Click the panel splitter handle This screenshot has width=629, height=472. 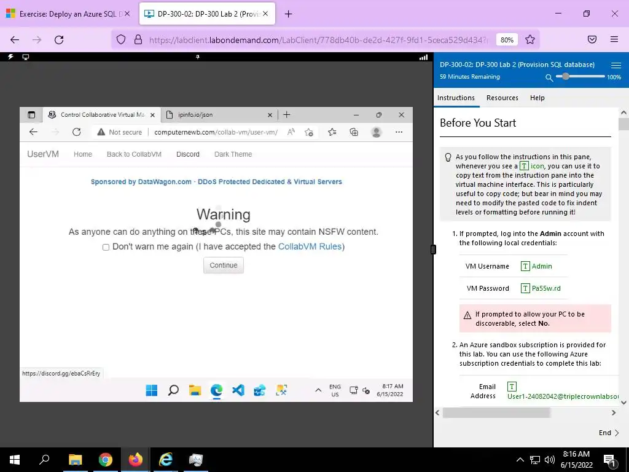pos(433,250)
